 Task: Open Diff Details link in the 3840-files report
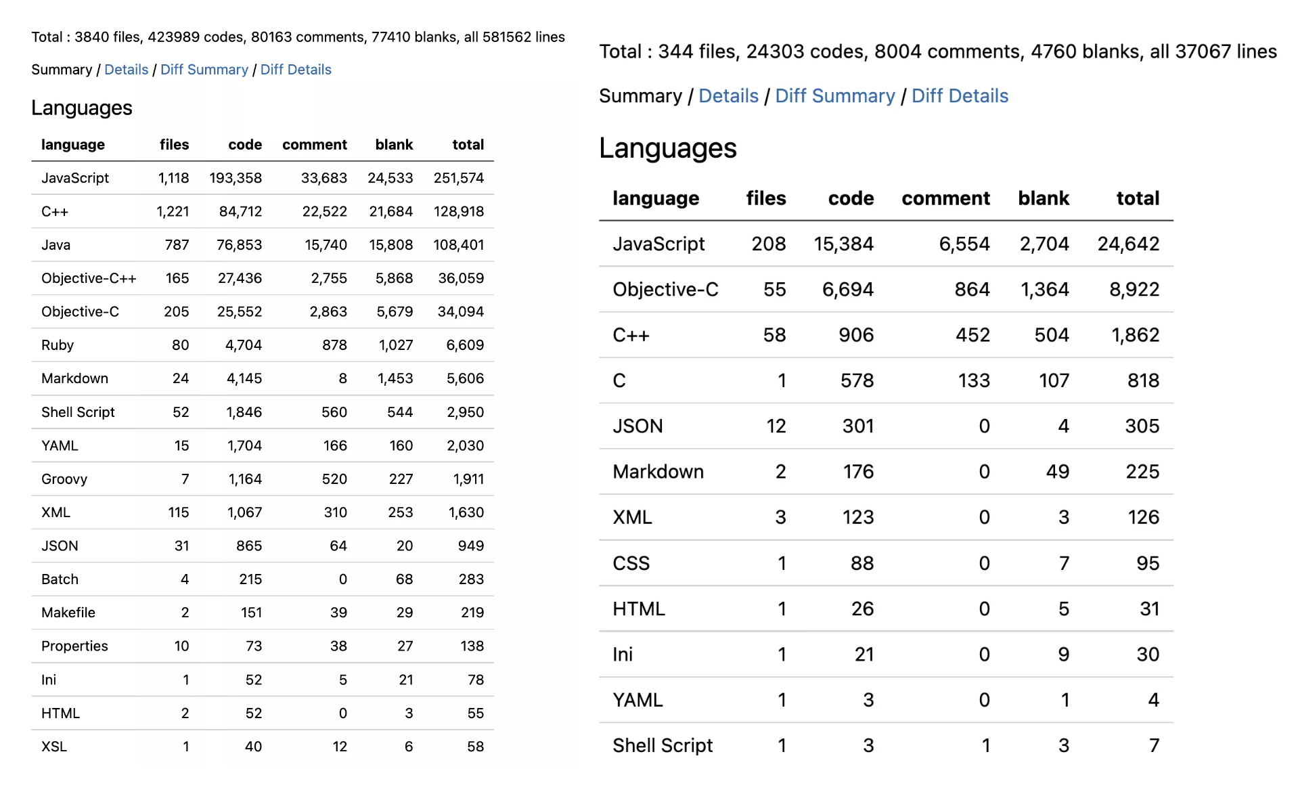click(x=296, y=70)
